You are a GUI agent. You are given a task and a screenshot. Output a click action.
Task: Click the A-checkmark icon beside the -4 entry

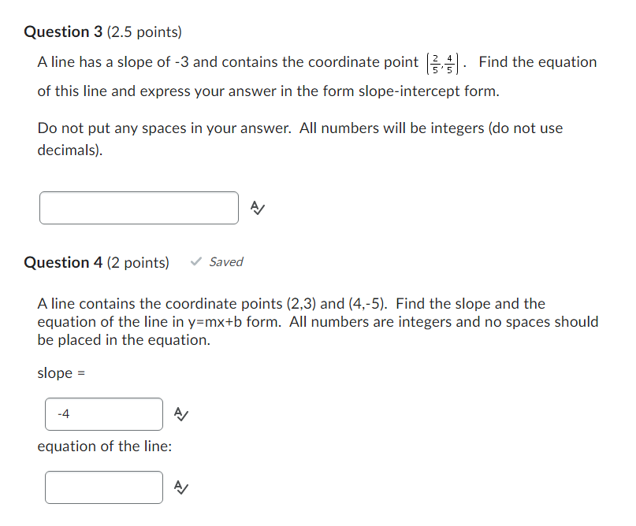[x=180, y=413]
